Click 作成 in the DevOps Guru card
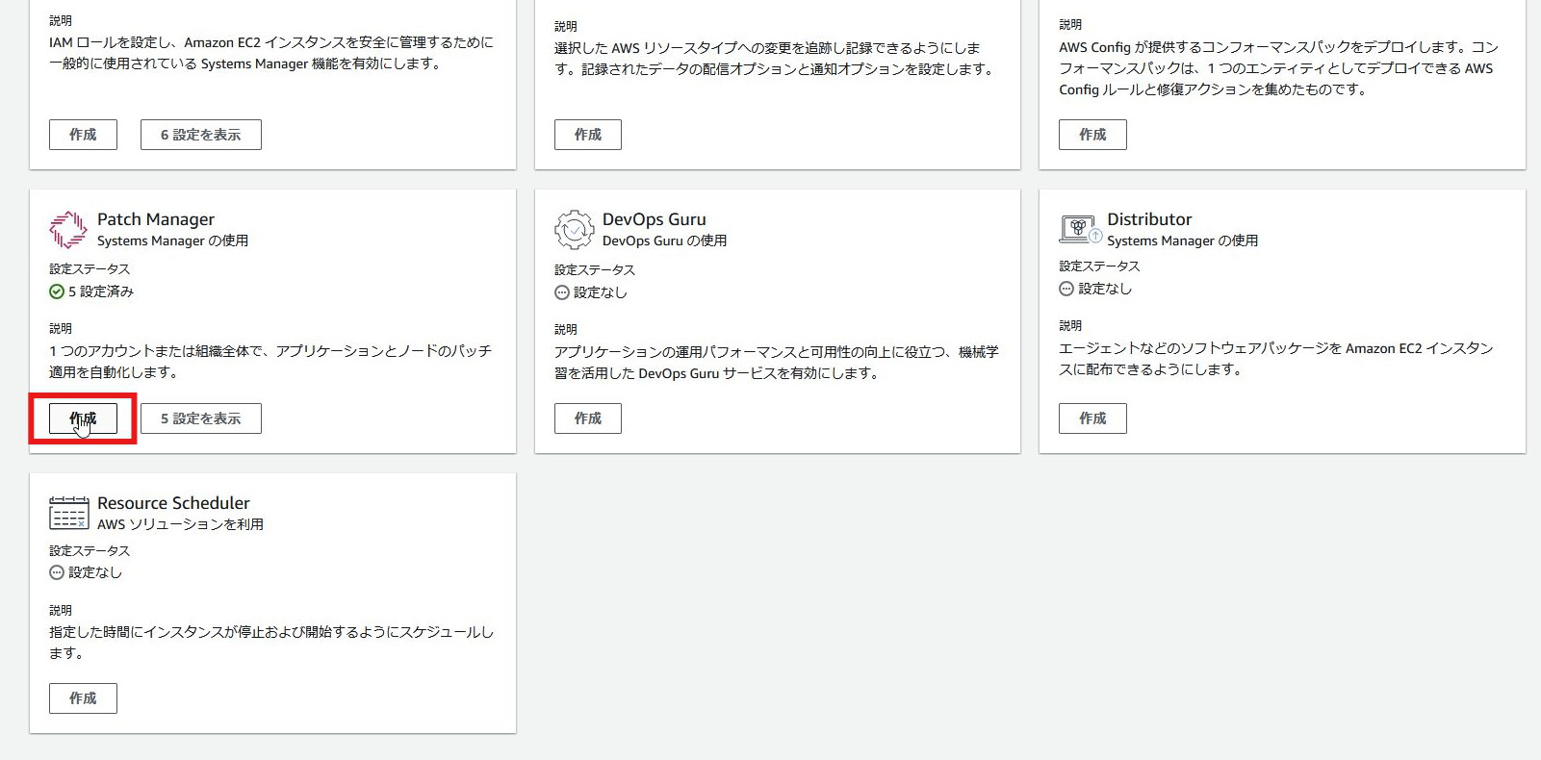This screenshot has width=1541, height=760. (x=588, y=418)
